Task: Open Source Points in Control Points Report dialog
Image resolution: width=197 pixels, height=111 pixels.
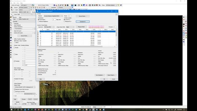Action: pos(82,16)
